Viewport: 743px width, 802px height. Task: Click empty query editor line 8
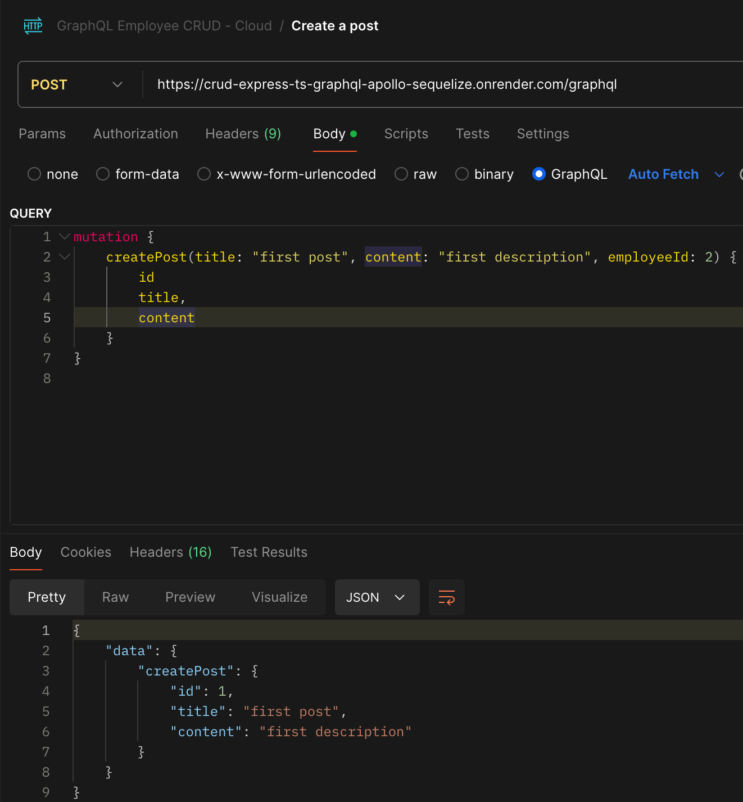[407, 379]
